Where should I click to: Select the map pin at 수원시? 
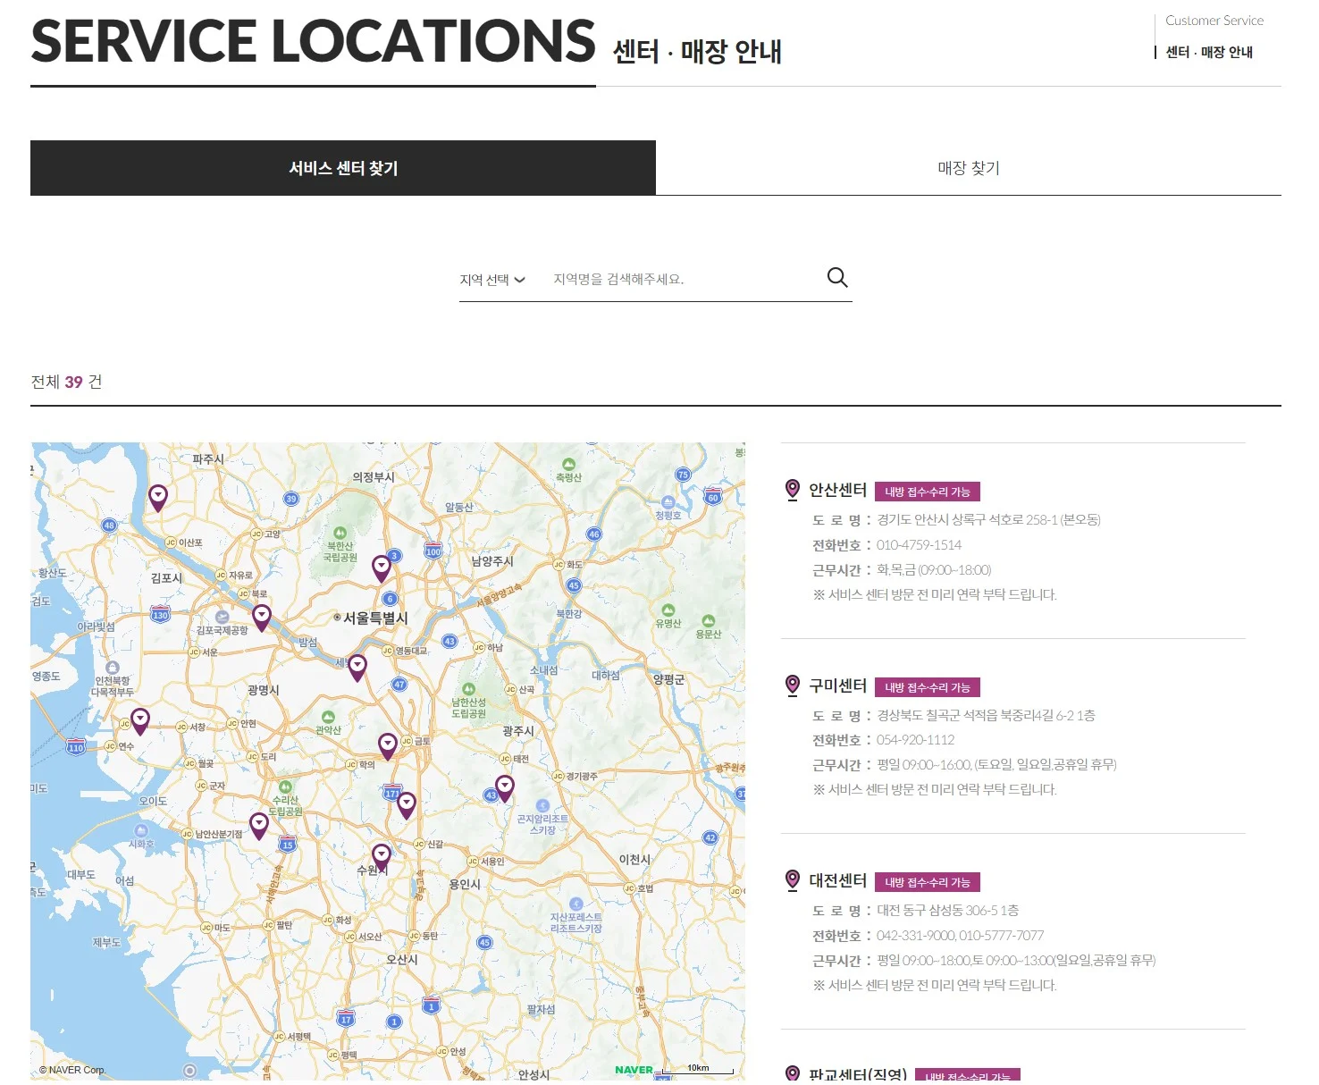382,857
